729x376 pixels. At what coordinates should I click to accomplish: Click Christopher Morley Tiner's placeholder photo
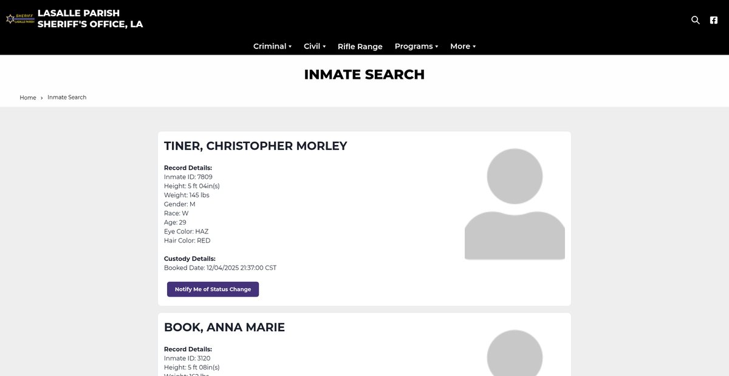click(x=515, y=204)
